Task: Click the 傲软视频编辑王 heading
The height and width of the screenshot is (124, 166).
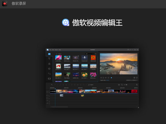Action: pyautogui.click(x=97, y=23)
